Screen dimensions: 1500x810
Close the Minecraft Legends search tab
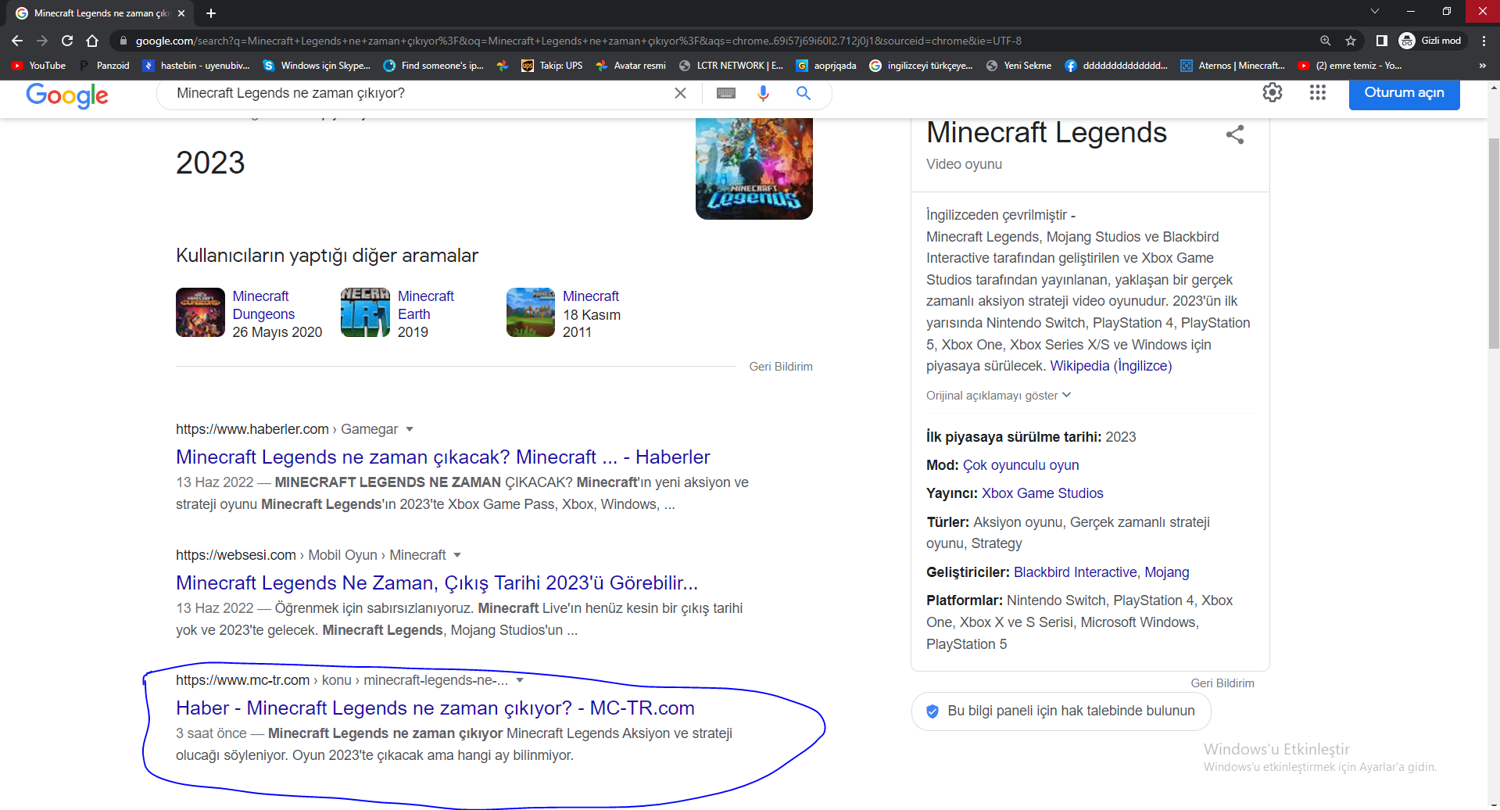[x=181, y=13]
